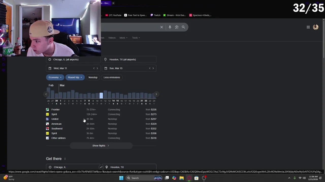Start voice search with microphone icon
This screenshot has width=325, height=182.
pos(170,27)
